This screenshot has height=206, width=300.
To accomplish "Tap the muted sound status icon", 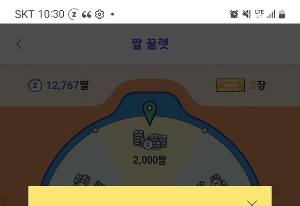I will point(247,14).
